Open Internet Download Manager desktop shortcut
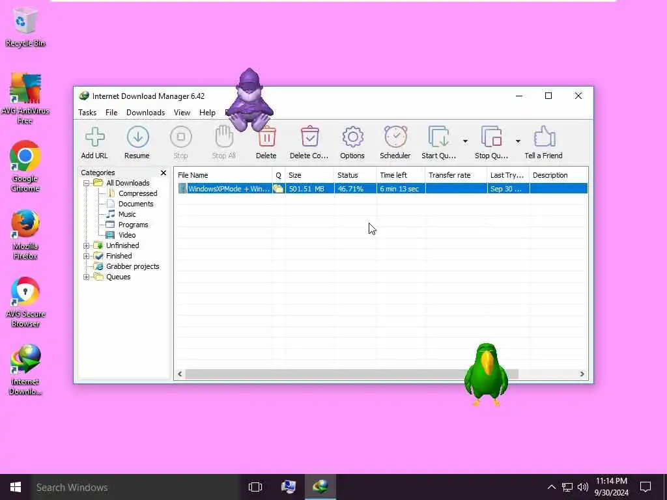667x500 pixels. [x=25, y=370]
